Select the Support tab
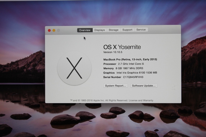 point(127,30)
